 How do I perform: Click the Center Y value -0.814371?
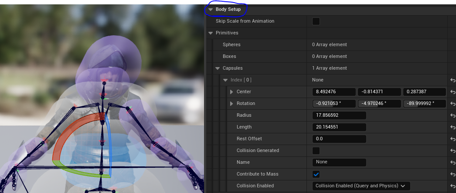click(x=379, y=92)
